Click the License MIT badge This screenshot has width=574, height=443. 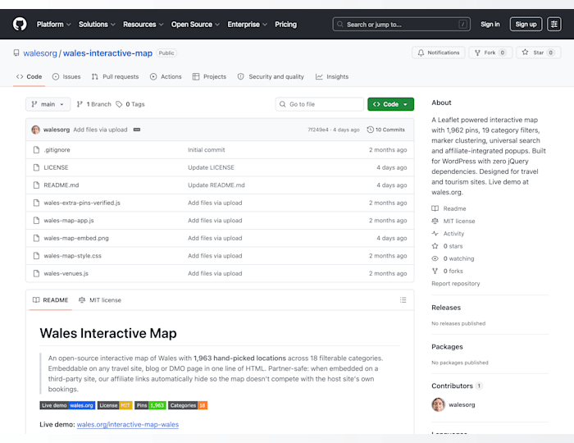pyautogui.click(x=115, y=405)
